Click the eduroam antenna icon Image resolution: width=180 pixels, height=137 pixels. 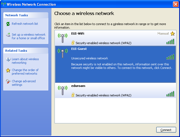(x=62, y=90)
